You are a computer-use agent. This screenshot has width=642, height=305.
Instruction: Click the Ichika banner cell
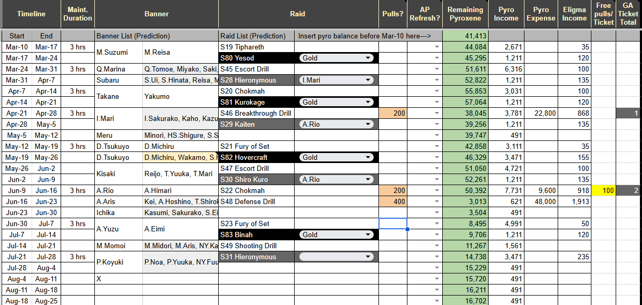click(119, 212)
